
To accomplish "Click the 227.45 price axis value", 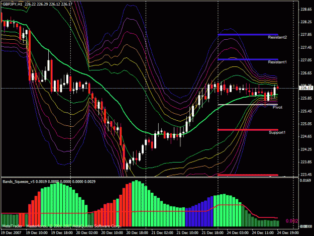I will pos(306,47).
